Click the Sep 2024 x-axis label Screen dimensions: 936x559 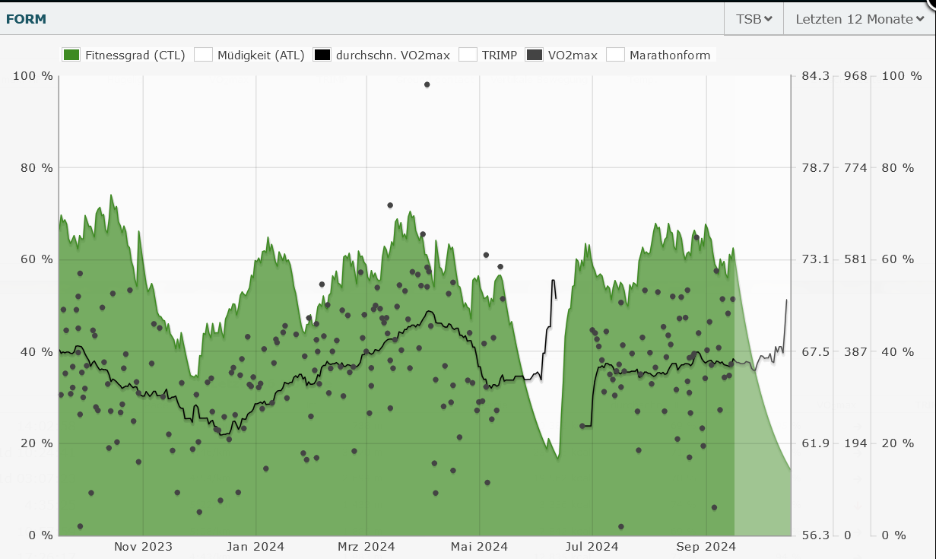point(706,546)
